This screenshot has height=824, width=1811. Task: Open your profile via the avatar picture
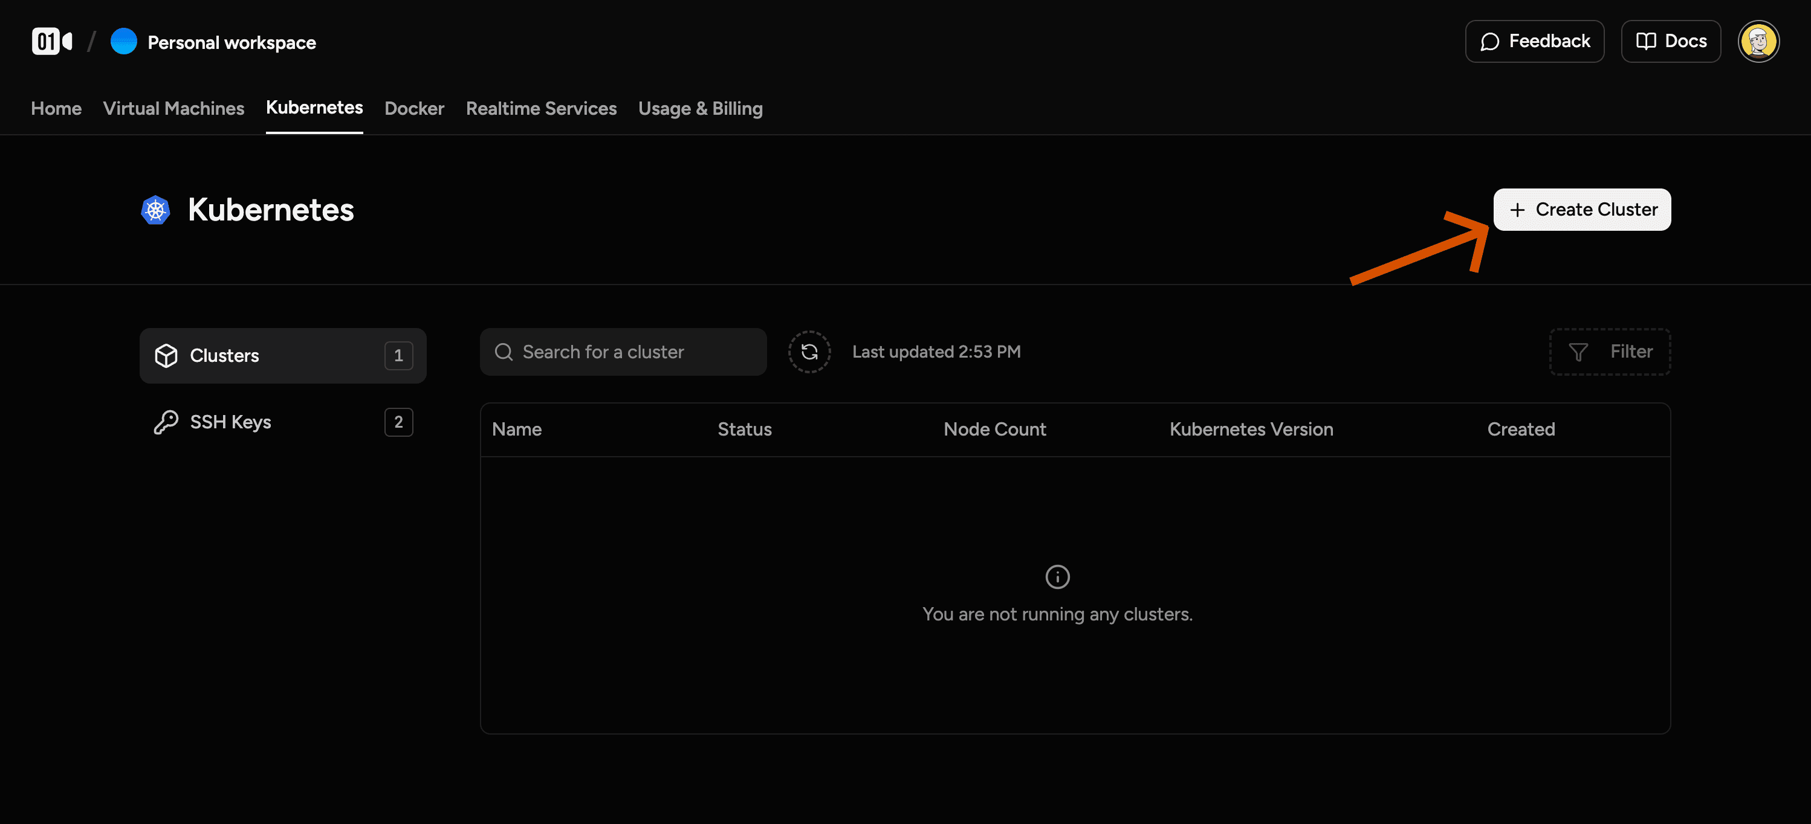pos(1758,40)
